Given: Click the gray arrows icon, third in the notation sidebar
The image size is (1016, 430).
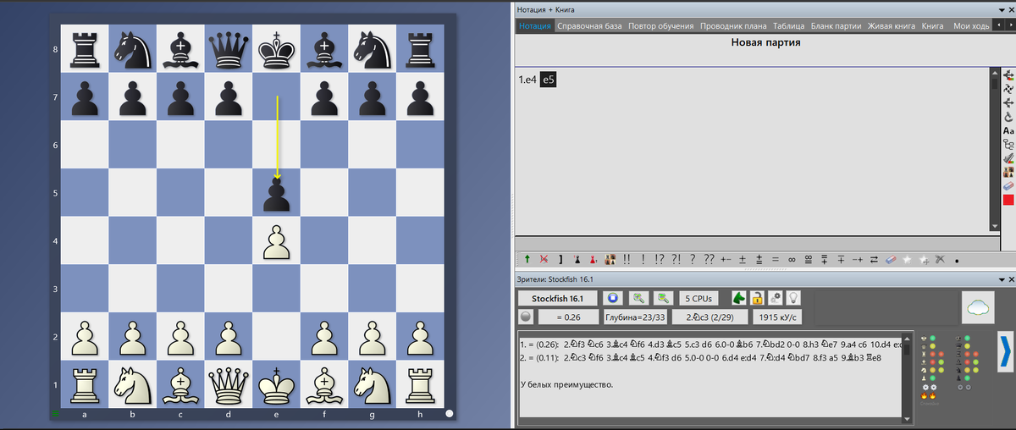Looking at the screenshot, I should (x=1008, y=102).
